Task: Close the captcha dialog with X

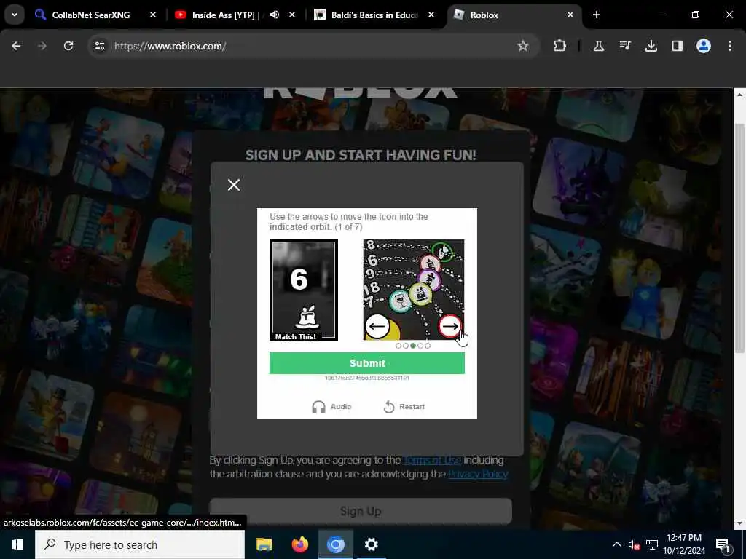Action: click(234, 185)
